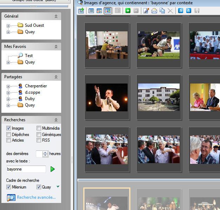Image resolution: width=220 pixels, height=210 pixels.
Task: Open Recherche avancée link
Action: pyautogui.click(x=36, y=197)
